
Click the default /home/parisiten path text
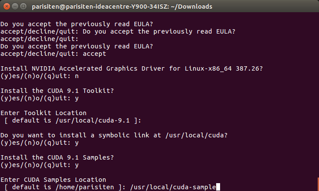click(x=85, y=187)
